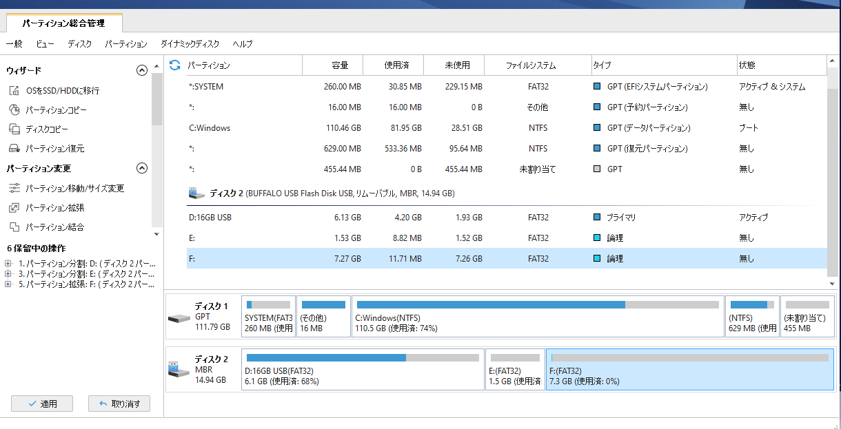Viewport: 841px width, 429px height.
Task: Select SYSTEM(FAT32) 260 MB block in disk map
Action: point(269,317)
